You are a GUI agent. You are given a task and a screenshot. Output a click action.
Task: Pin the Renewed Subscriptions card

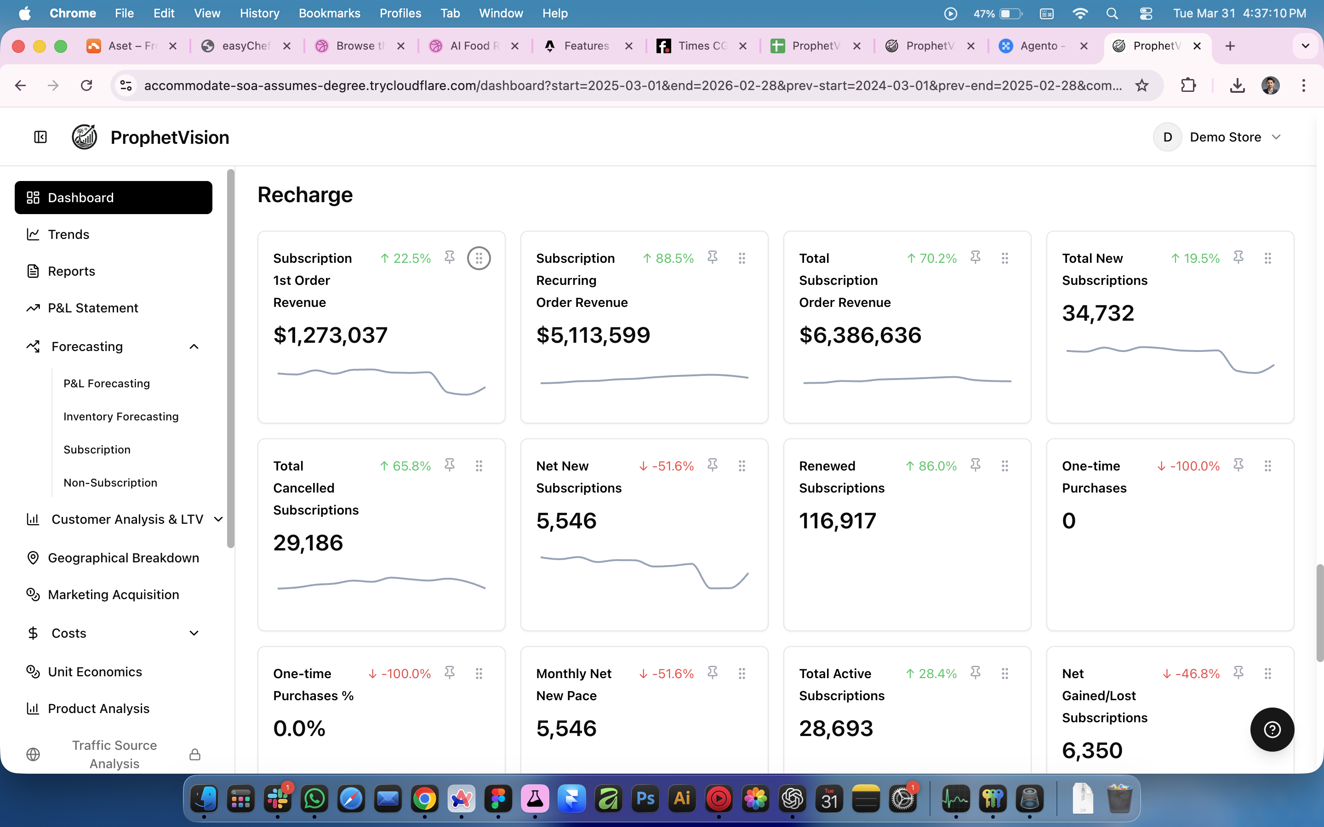coord(976,465)
